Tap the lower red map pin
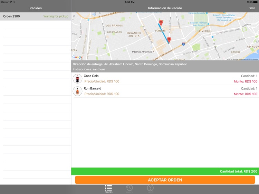Screen dimensions: 259x194 click(169, 40)
